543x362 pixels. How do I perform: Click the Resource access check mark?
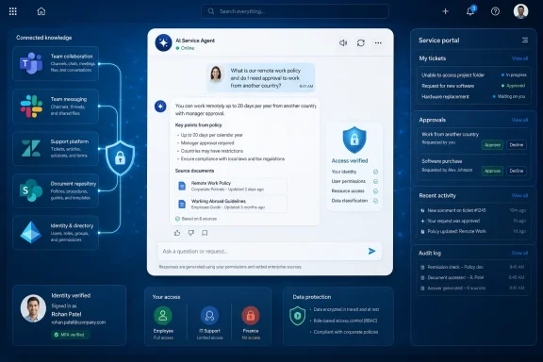pos(375,191)
